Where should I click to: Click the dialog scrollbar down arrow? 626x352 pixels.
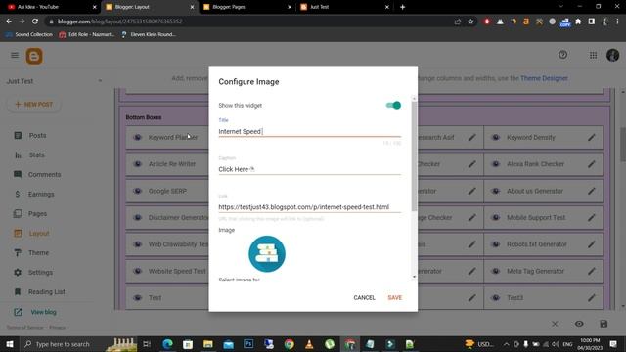point(414,277)
